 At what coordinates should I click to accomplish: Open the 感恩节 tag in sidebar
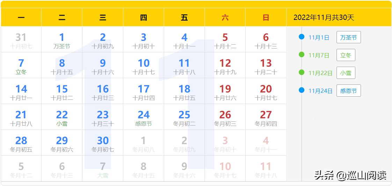coord(348,90)
